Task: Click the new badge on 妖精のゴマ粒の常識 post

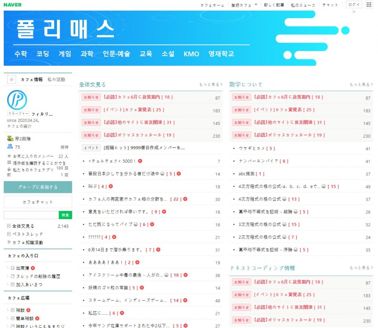Action: click(142, 288)
